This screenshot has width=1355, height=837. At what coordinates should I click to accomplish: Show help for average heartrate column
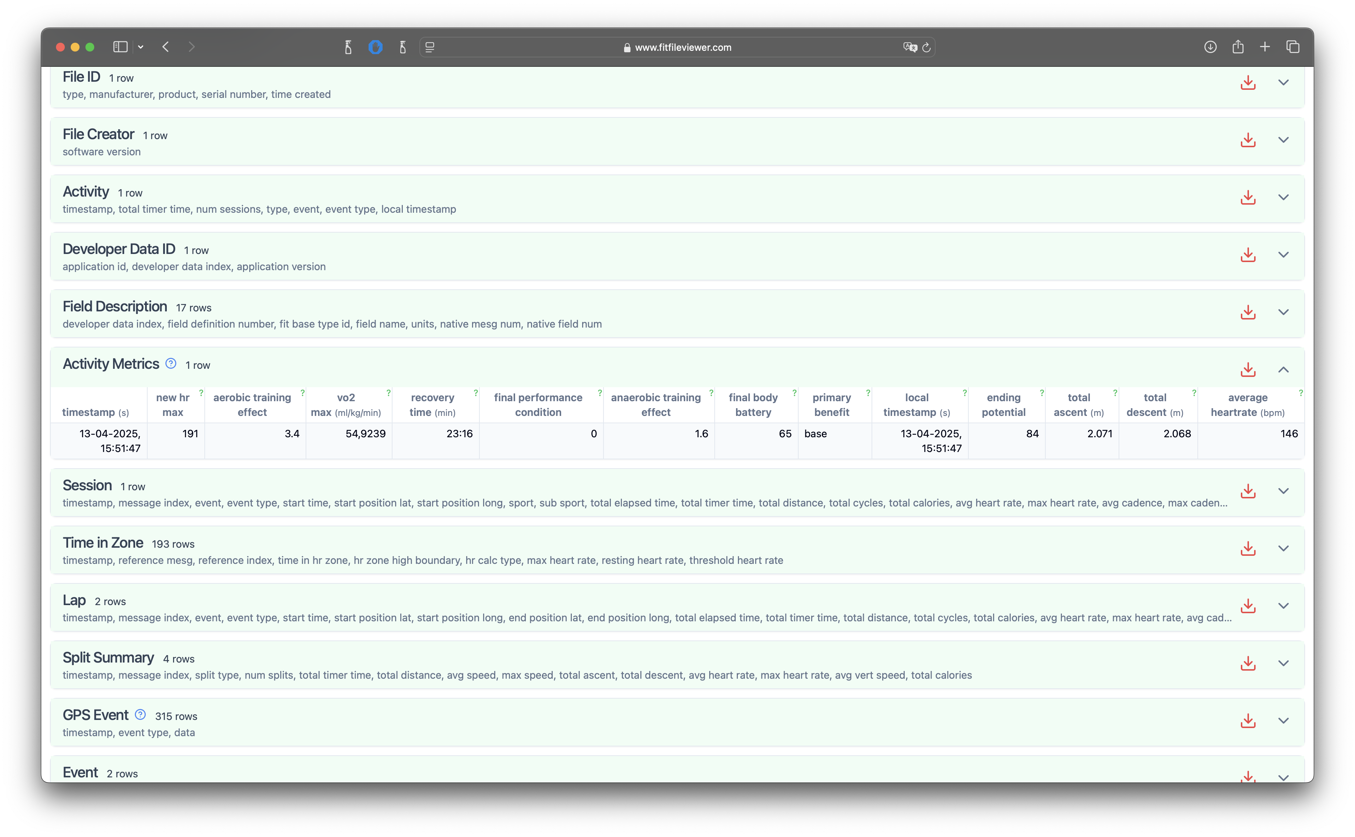pyautogui.click(x=1301, y=392)
